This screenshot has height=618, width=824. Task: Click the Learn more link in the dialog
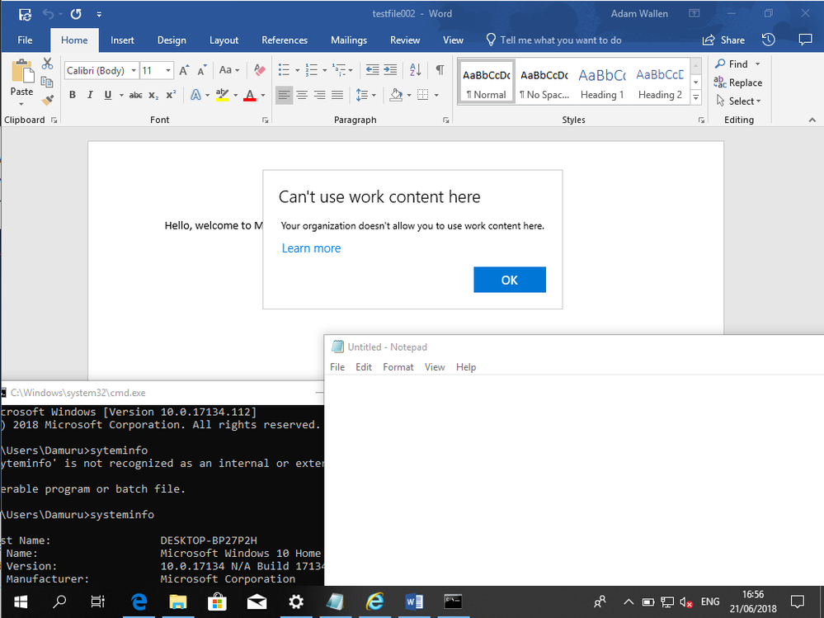pos(311,248)
